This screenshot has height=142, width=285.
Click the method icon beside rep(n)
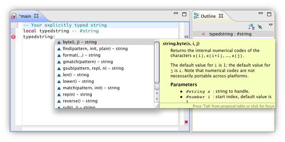59,95
